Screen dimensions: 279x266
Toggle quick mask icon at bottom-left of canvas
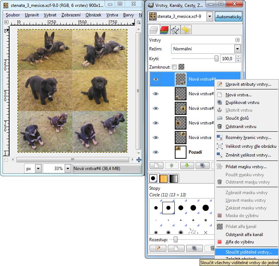[x=6, y=160]
